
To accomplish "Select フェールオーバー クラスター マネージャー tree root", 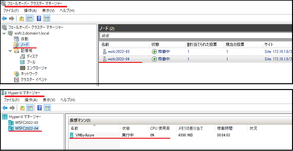I will 36,27.
